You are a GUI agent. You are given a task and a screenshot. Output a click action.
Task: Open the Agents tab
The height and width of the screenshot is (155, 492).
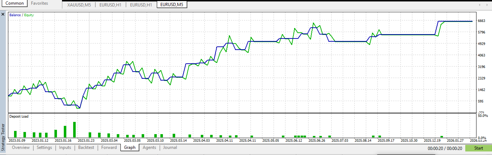click(x=150, y=147)
